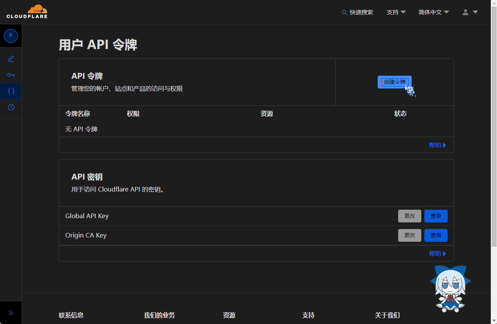Viewport: 497px width, 324px height.
Task: View the Origin CA Key
Action: click(436, 236)
